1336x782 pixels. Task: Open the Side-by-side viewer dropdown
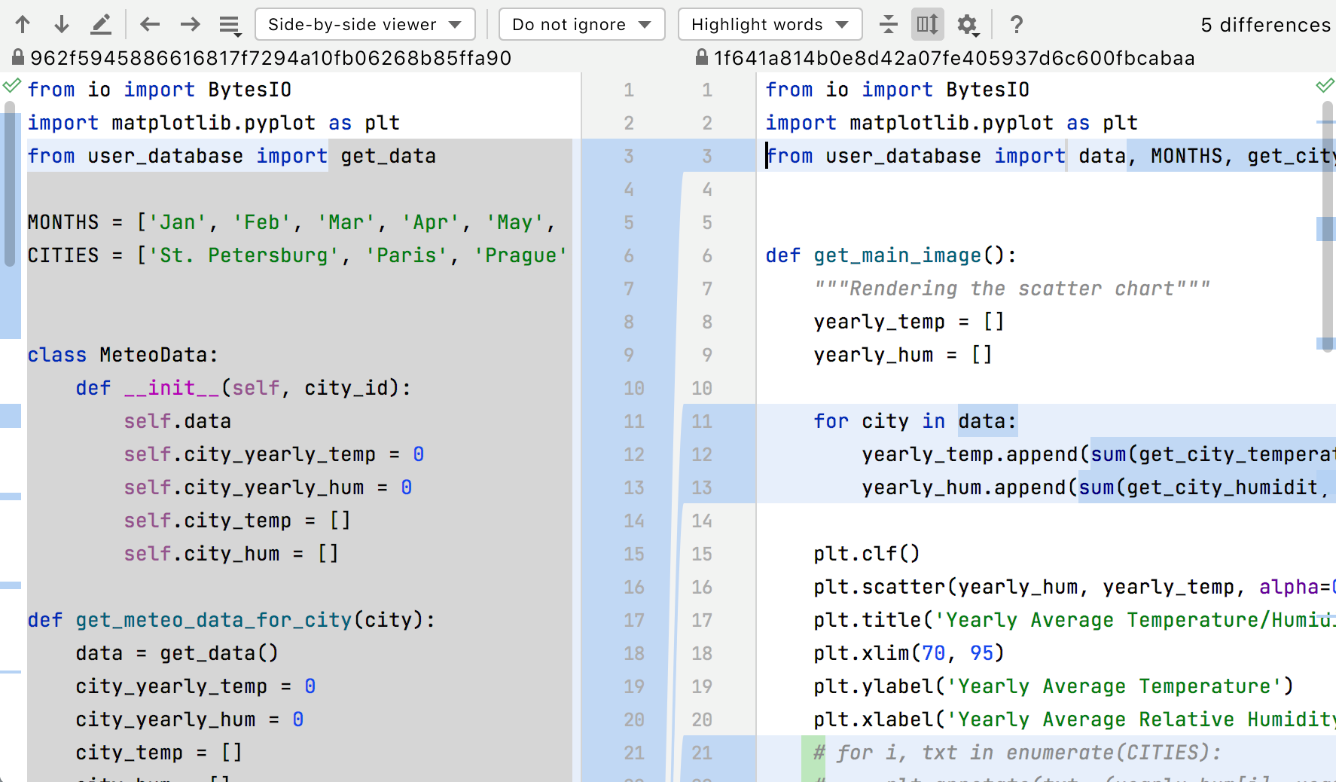point(365,24)
